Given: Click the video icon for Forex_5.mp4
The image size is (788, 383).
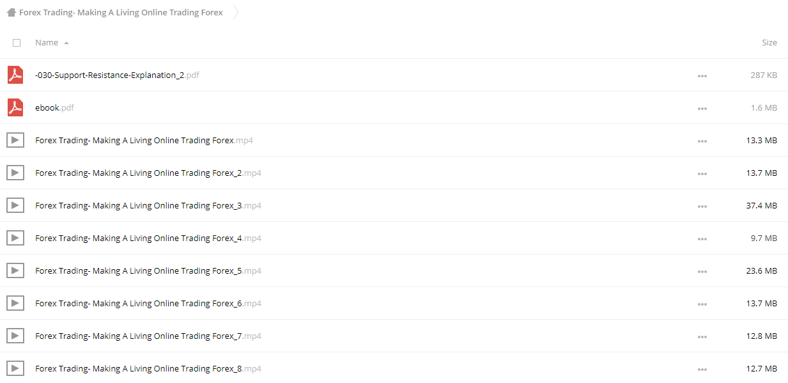Looking at the screenshot, I should point(15,270).
